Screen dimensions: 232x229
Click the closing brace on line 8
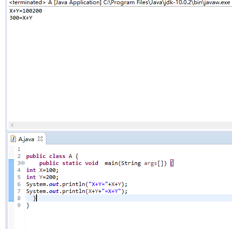(35, 198)
